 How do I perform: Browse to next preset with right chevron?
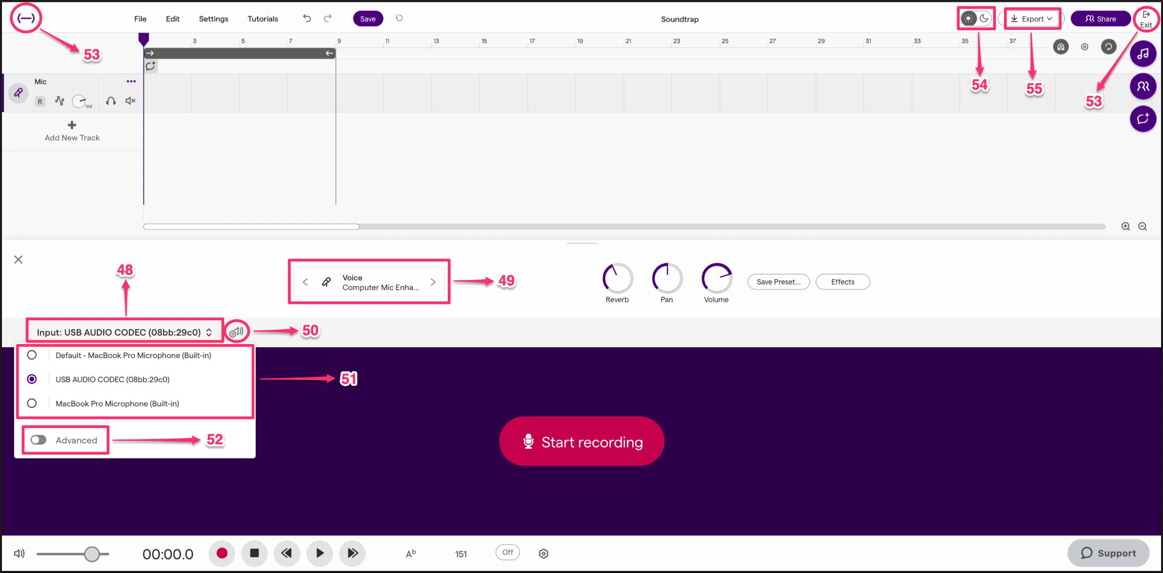pyautogui.click(x=433, y=282)
